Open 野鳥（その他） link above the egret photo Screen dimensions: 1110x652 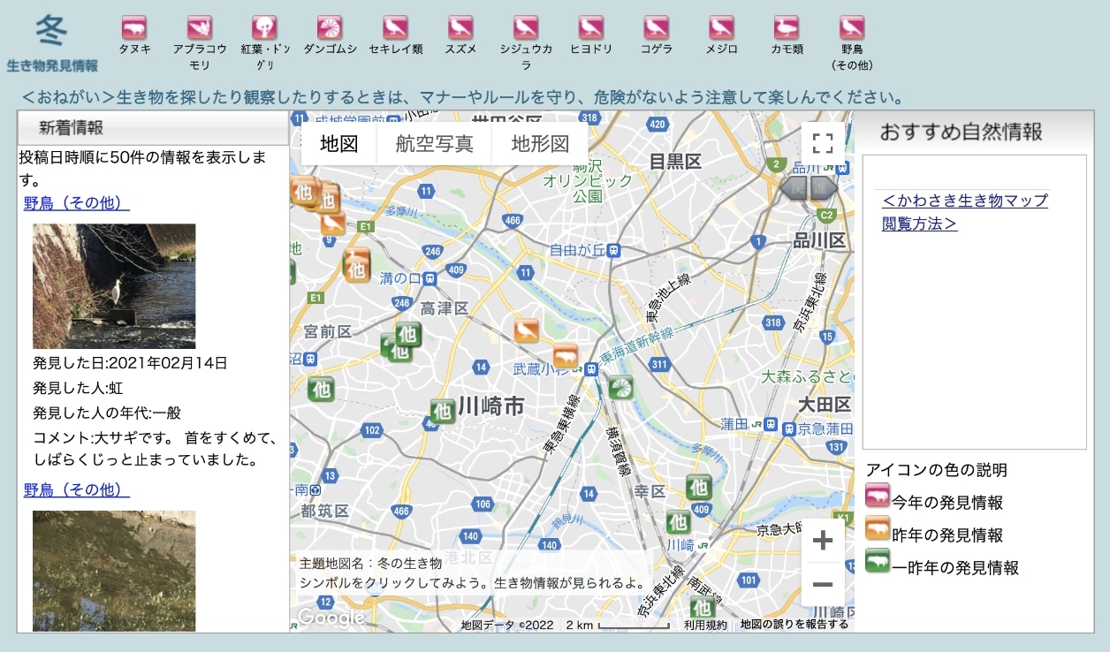(x=77, y=203)
